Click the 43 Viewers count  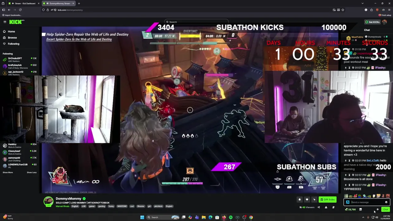307,207
